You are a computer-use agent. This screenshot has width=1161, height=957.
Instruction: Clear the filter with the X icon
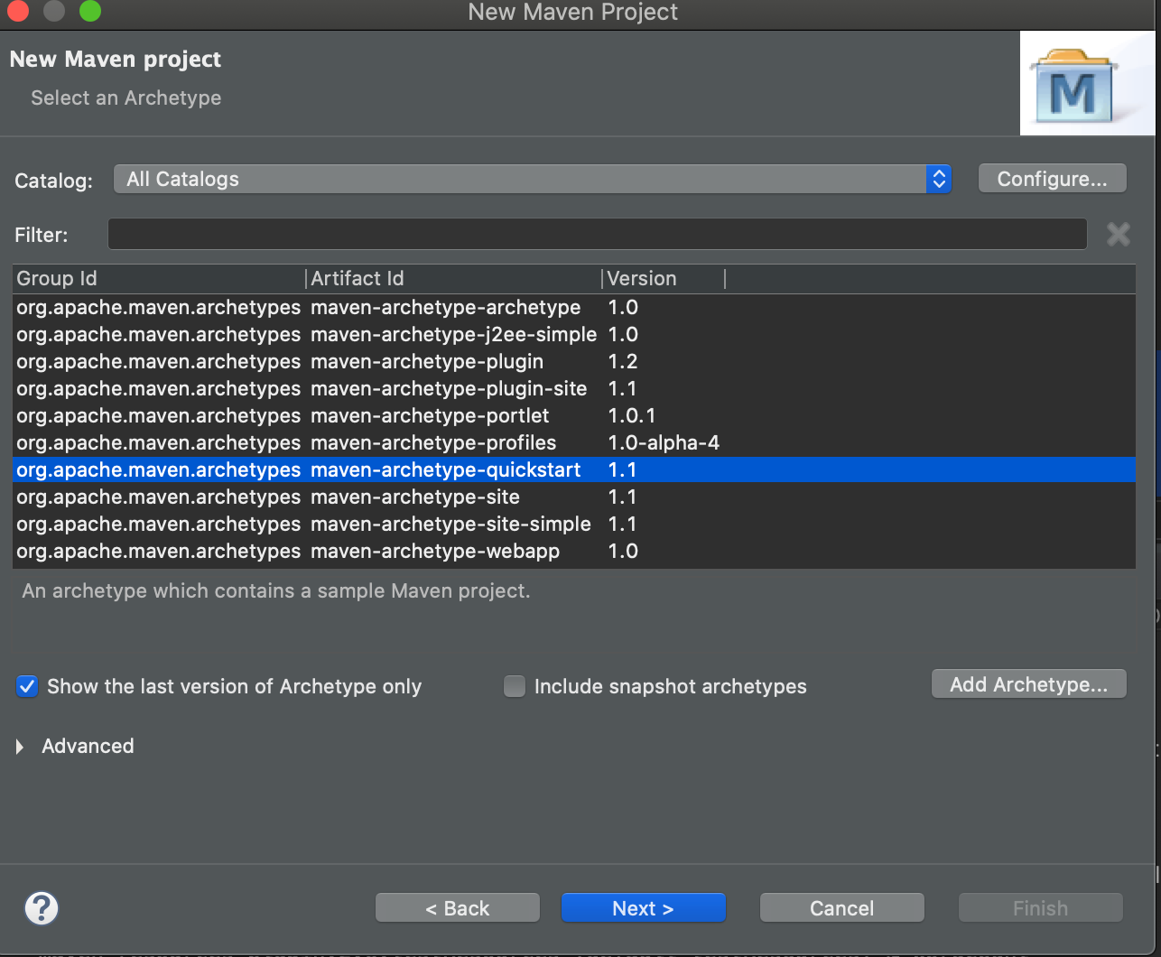coord(1118,235)
